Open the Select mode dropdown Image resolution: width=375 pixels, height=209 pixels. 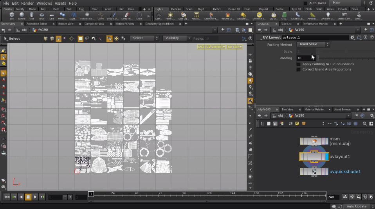(x=144, y=38)
